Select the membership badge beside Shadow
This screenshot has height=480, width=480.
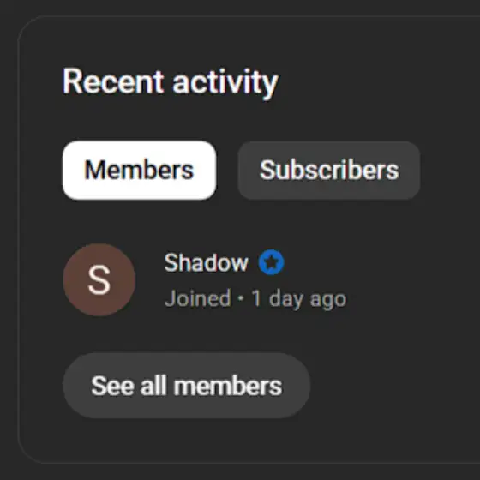(271, 262)
